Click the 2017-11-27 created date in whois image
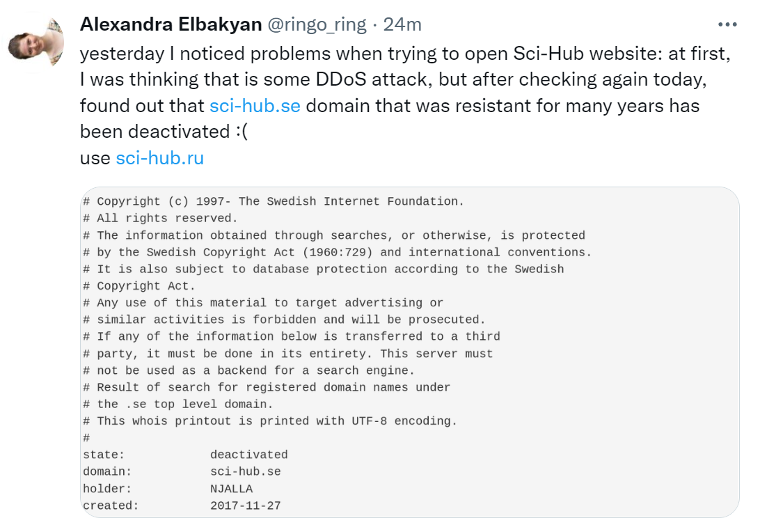The width and height of the screenshot is (760, 525). (x=245, y=506)
